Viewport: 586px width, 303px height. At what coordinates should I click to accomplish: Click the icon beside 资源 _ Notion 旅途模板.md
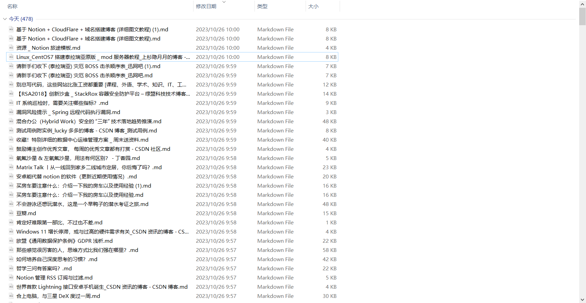tap(11, 48)
